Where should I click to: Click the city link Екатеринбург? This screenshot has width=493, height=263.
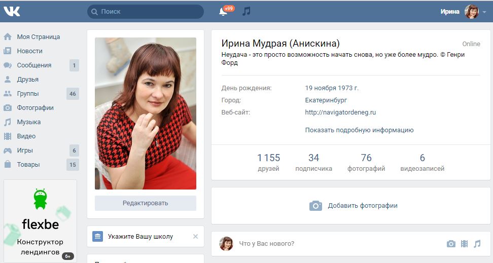pyautogui.click(x=326, y=100)
